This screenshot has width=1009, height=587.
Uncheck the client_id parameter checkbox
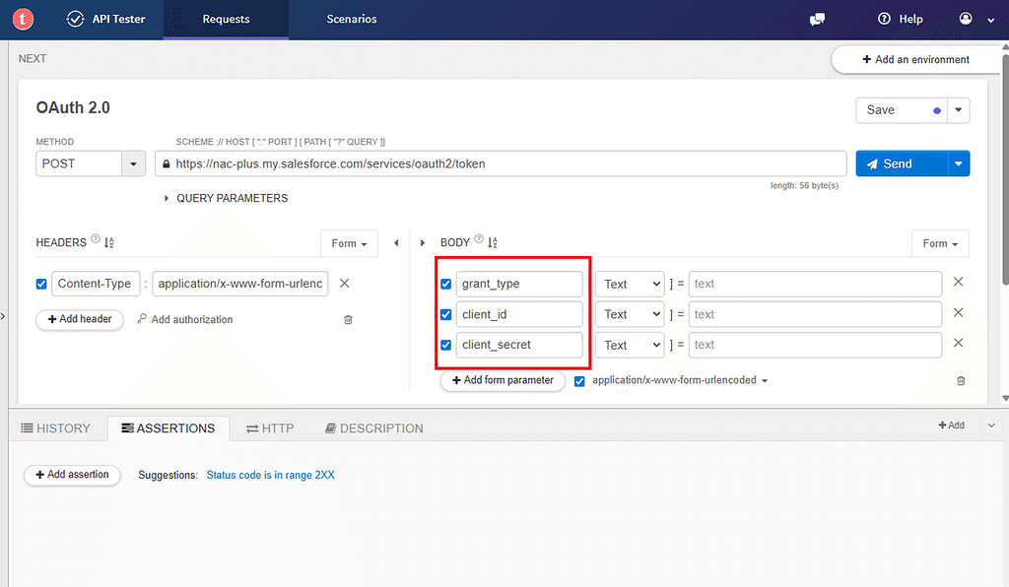click(x=446, y=314)
